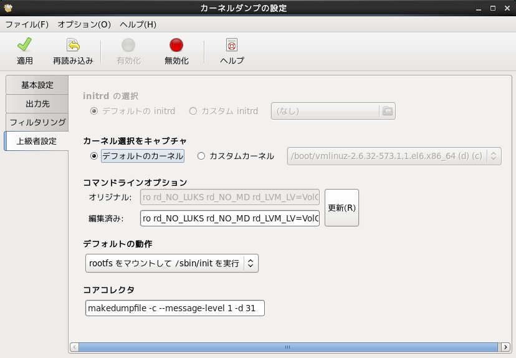Click the grayed Enable (有効化) icon
The image size is (516, 358).
128,46
